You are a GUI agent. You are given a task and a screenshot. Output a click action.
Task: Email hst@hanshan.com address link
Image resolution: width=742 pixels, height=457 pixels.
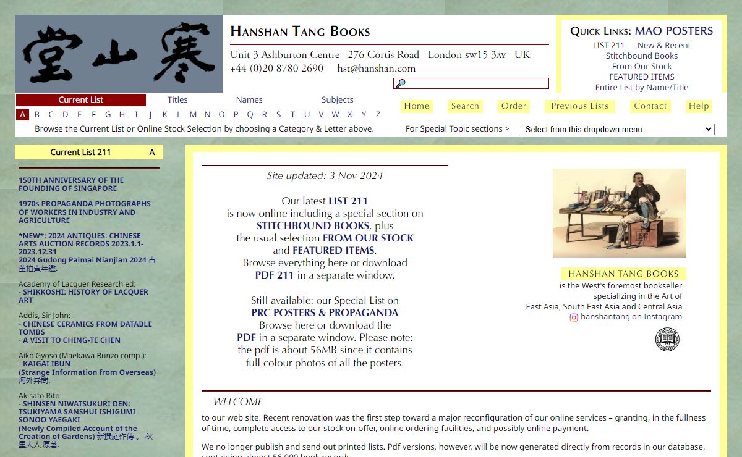point(377,69)
